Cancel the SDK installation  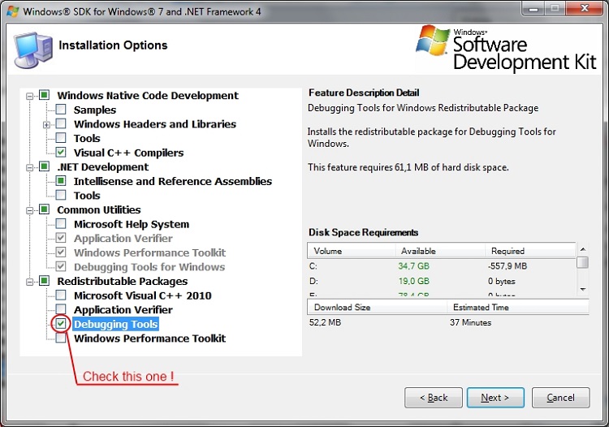click(560, 398)
